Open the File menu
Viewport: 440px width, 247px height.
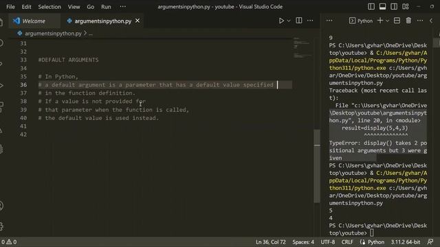pyautogui.click(x=10, y=7)
